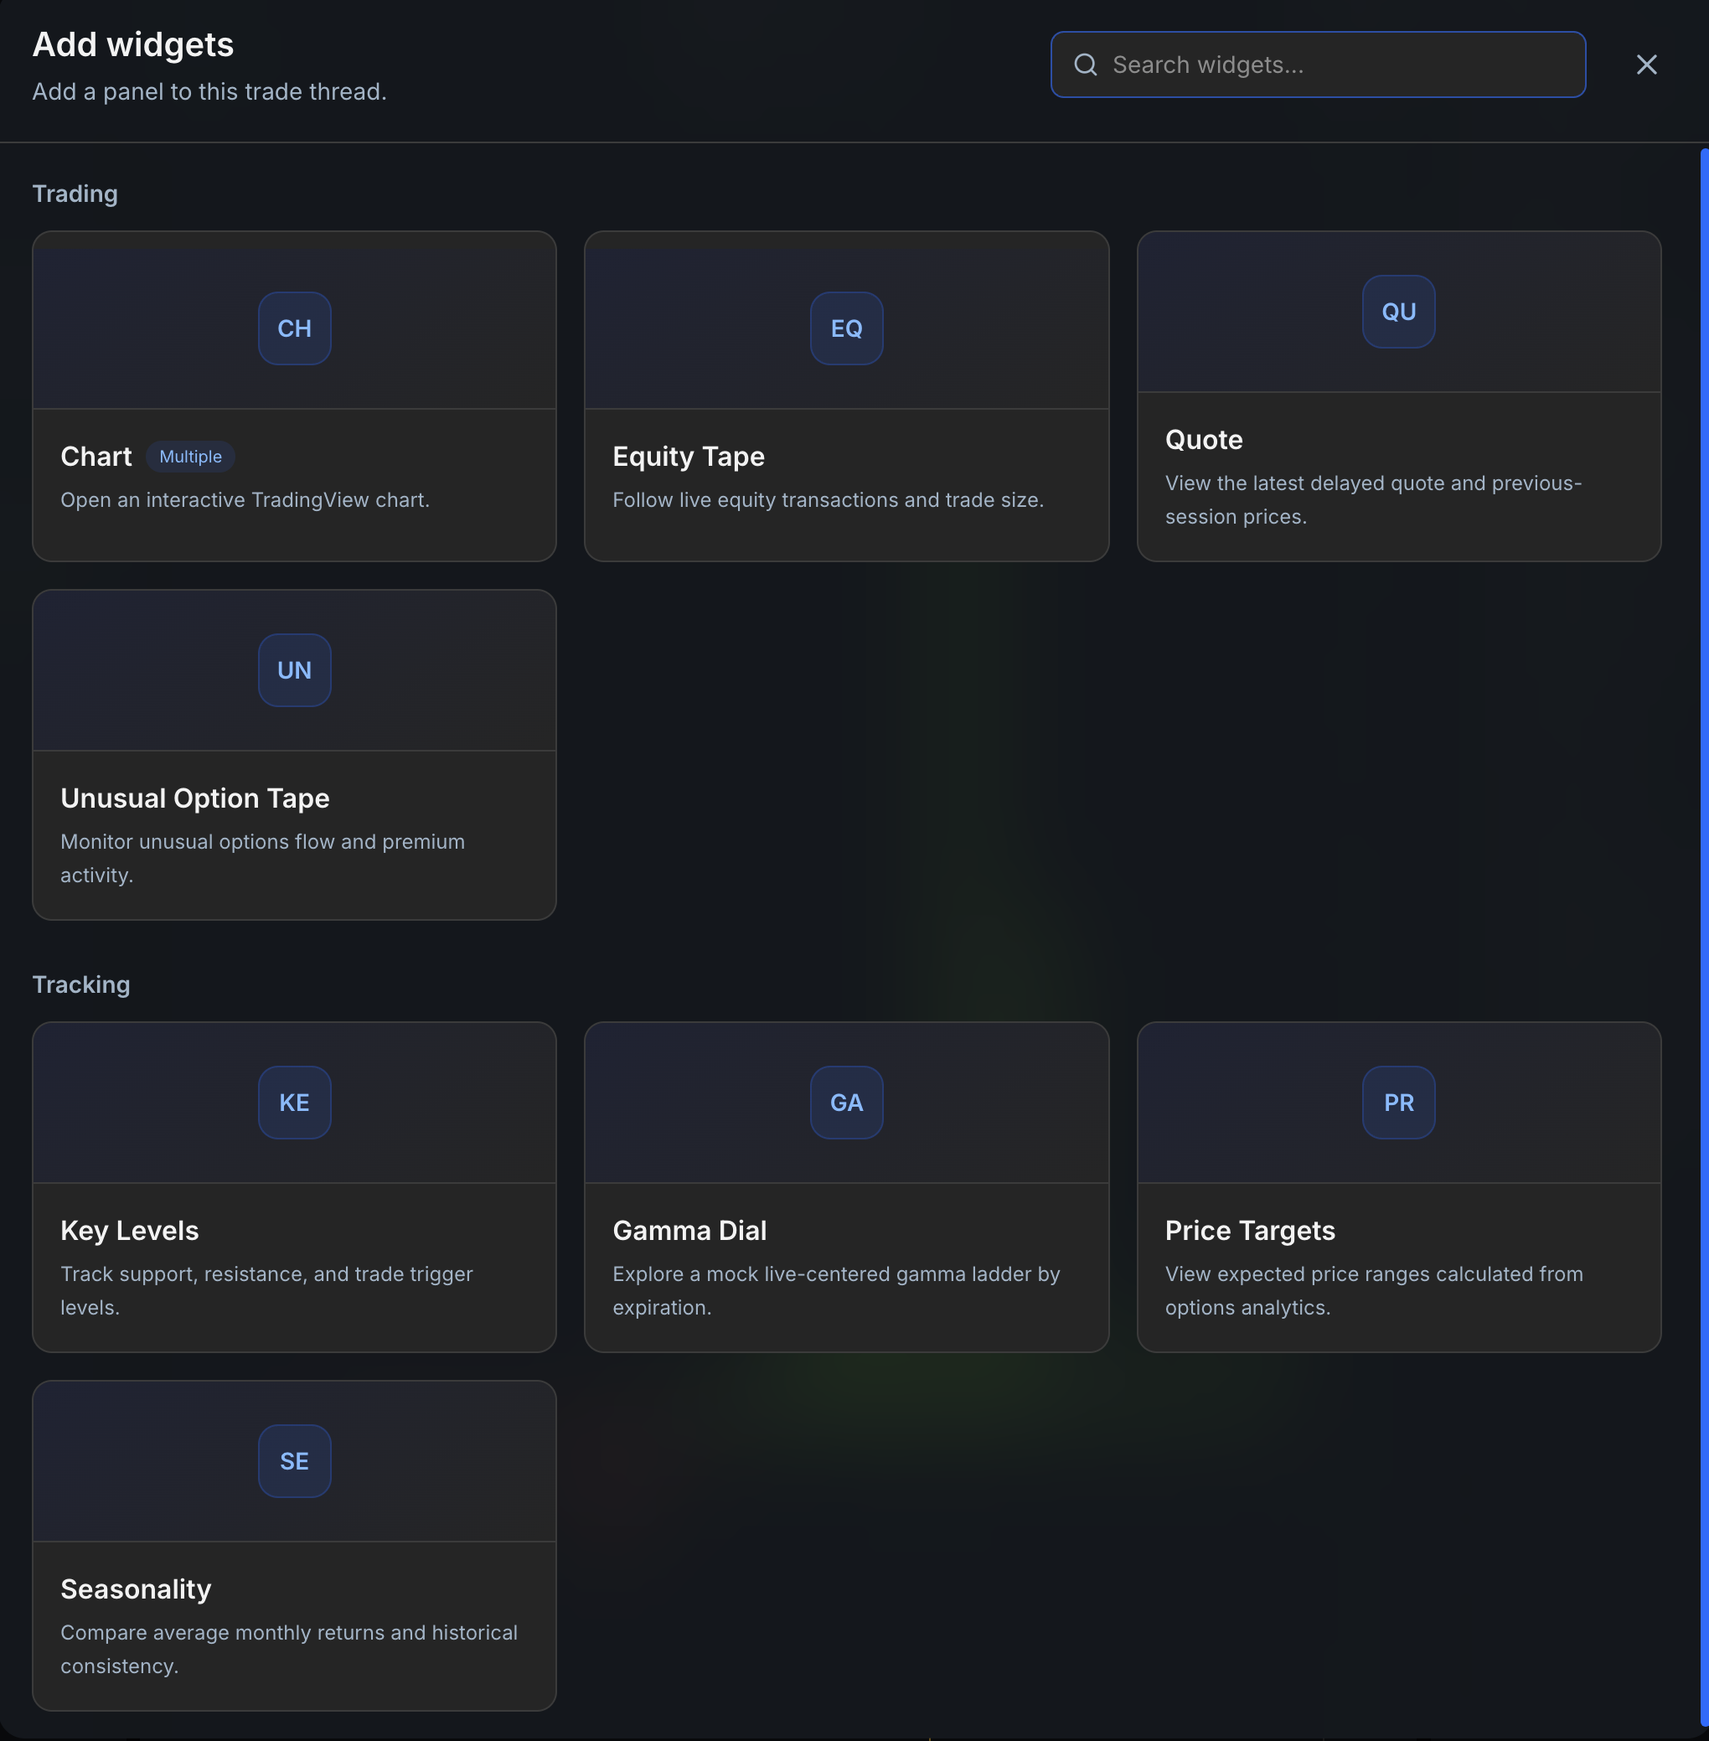Close the Add widgets dialog
1709x1741 pixels.
(1646, 65)
